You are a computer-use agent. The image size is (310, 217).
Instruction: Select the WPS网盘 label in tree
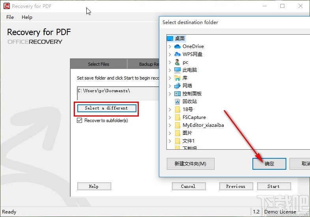(x=192, y=54)
